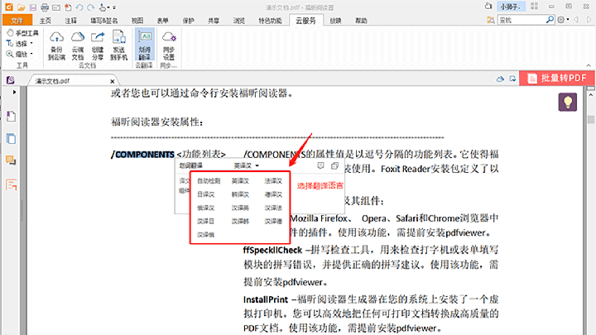Viewport: 596px width, 335px height.
Task: Select 汉译法 Chinese to French
Action: click(273, 208)
